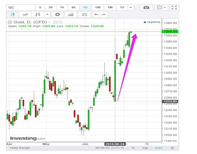The width and height of the screenshot is (197, 154).
Task: Click the compare symbols scales icon
Action: point(84,15)
